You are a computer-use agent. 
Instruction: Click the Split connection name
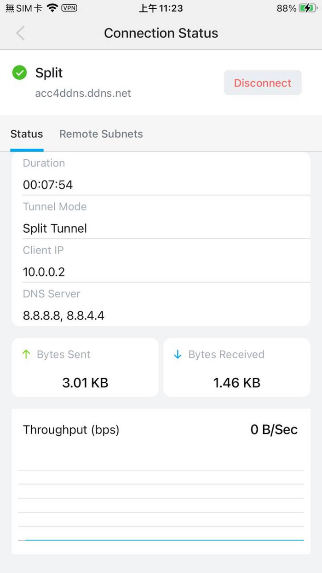pyautogui.click(x=48, y=73)
